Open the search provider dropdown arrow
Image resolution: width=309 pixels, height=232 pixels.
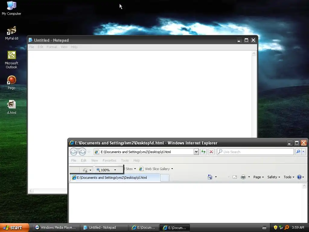coord(304,152)
